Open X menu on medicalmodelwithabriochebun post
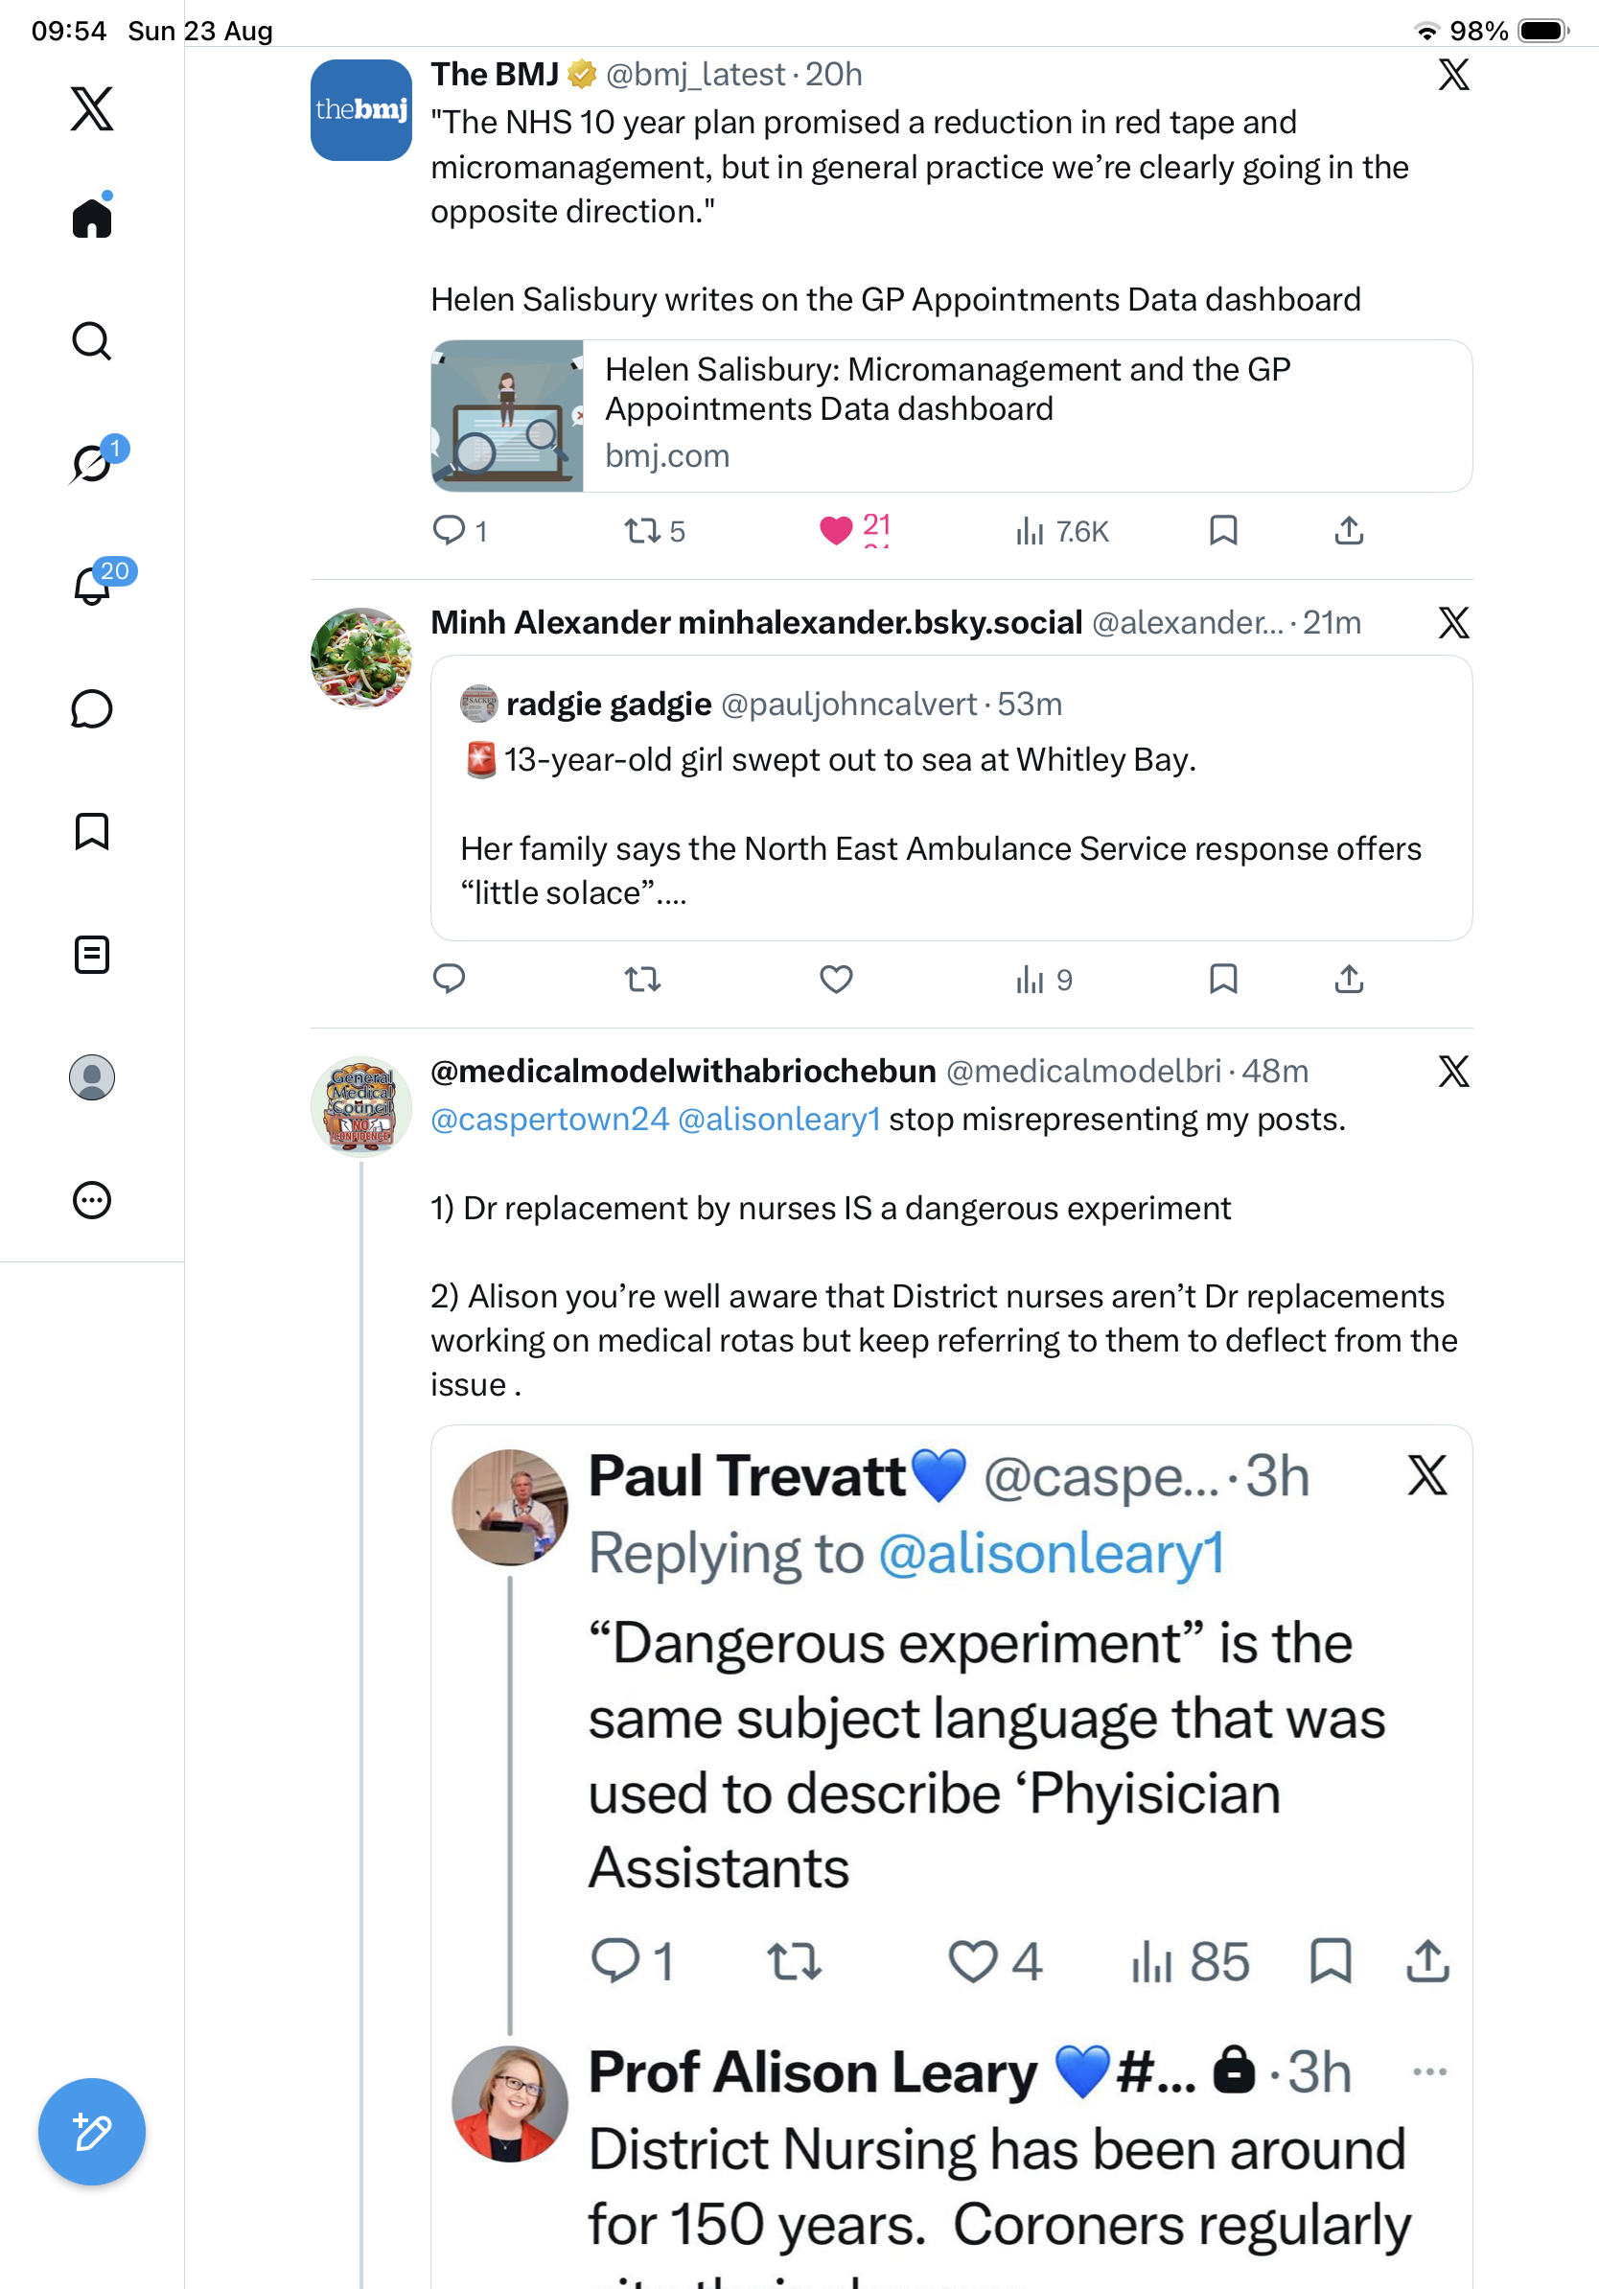1599x2289 pixels. [1453, 1072]
